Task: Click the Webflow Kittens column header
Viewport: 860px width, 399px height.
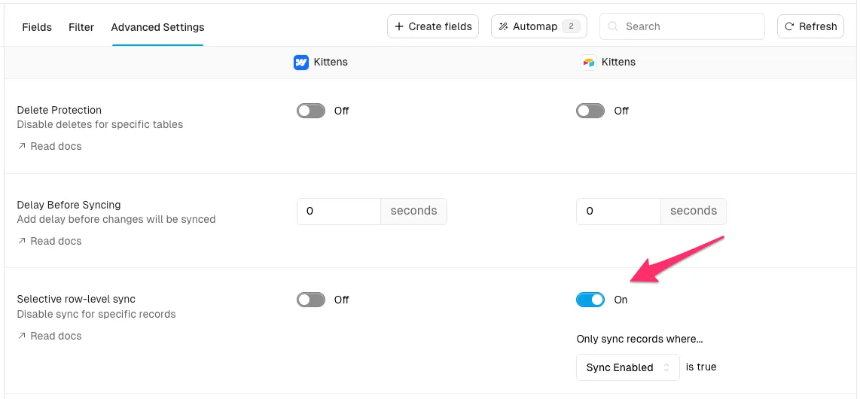Action: [x=321, y=62]
